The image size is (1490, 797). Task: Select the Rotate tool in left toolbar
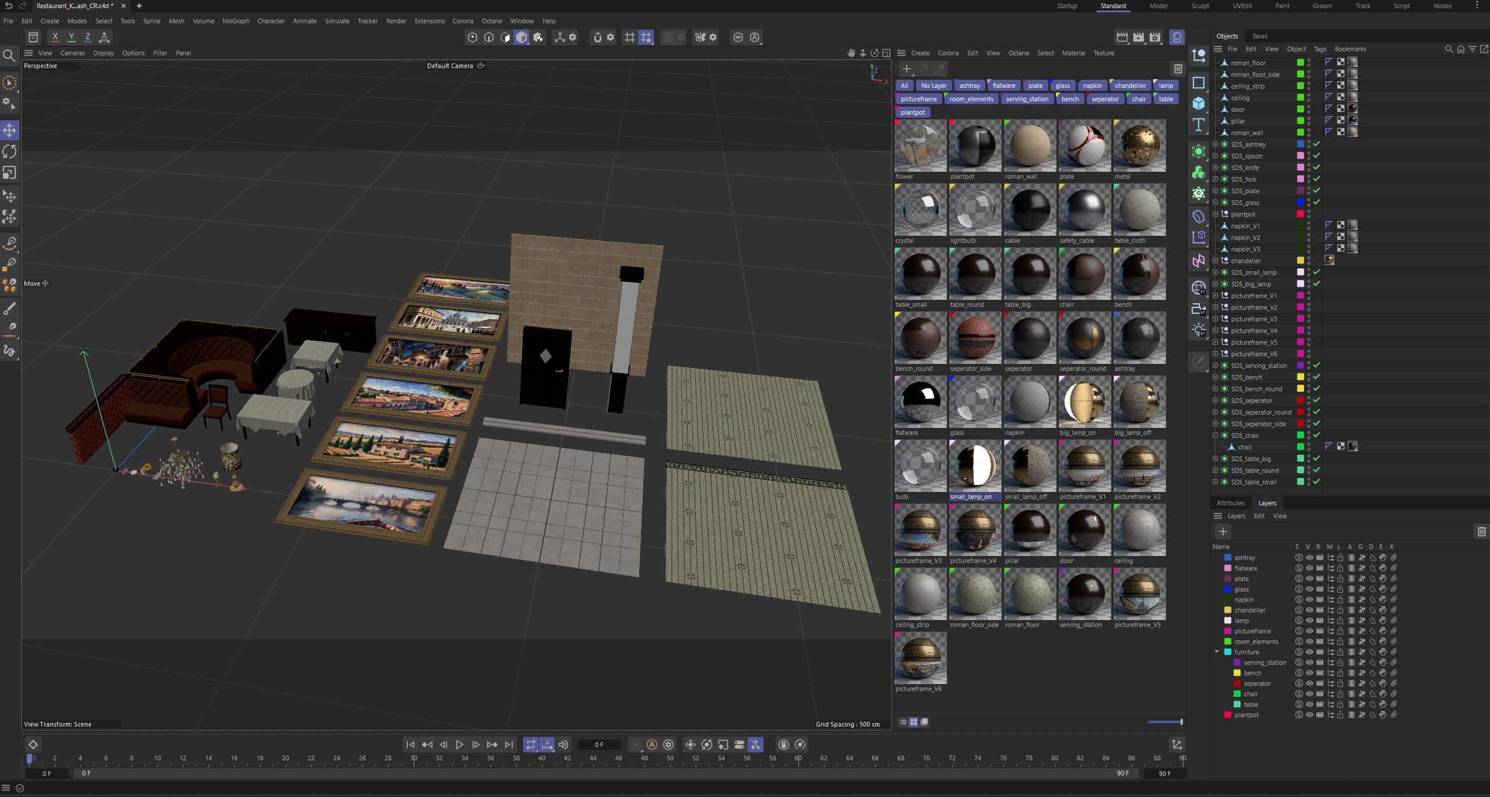pyautogui.click(x=9, y=151)
